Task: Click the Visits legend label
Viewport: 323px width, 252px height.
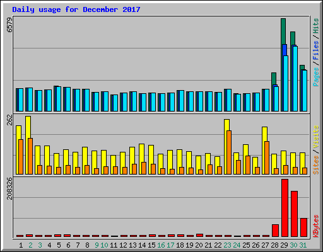Action: pyautogui.click(x=316, y=137)
